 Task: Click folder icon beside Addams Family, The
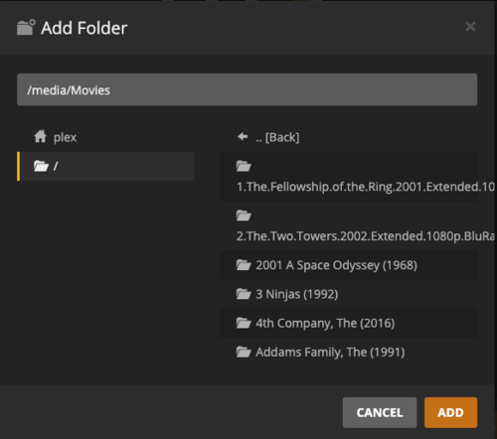[244, 352]
